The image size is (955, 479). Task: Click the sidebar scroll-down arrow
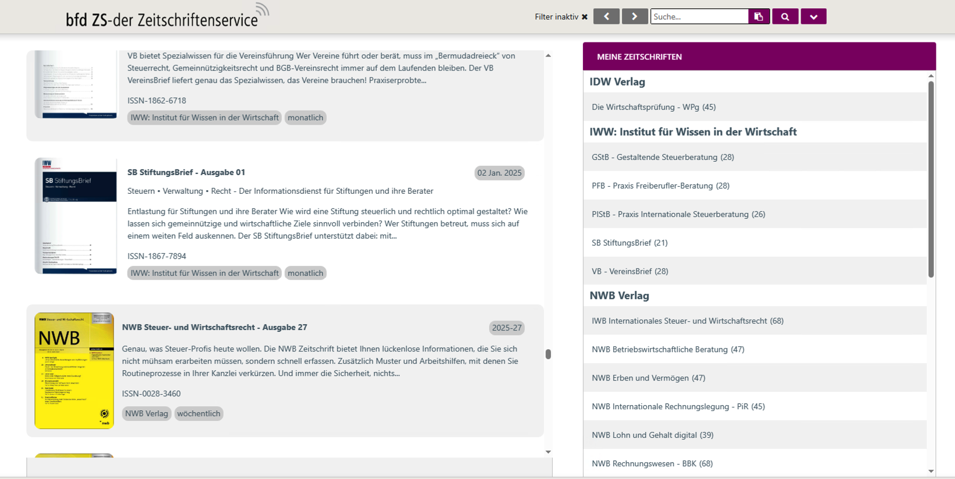(x=931, y=471)
